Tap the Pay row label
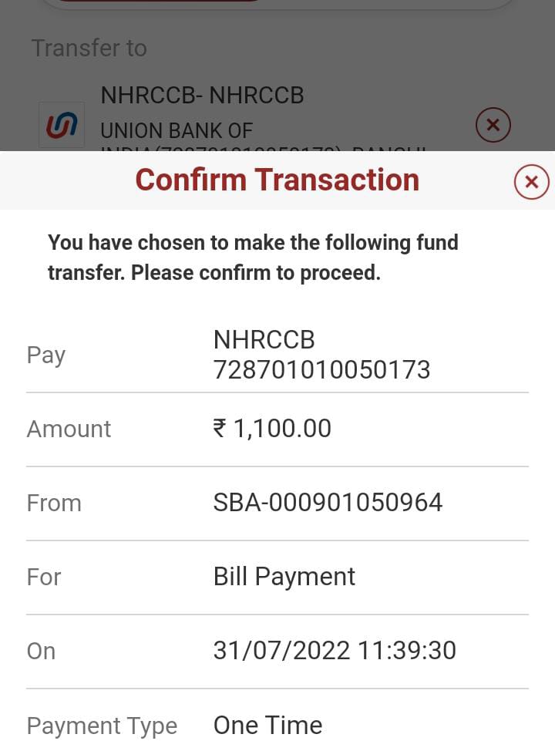Screen dimensions: 555x751 click(46, 355)
